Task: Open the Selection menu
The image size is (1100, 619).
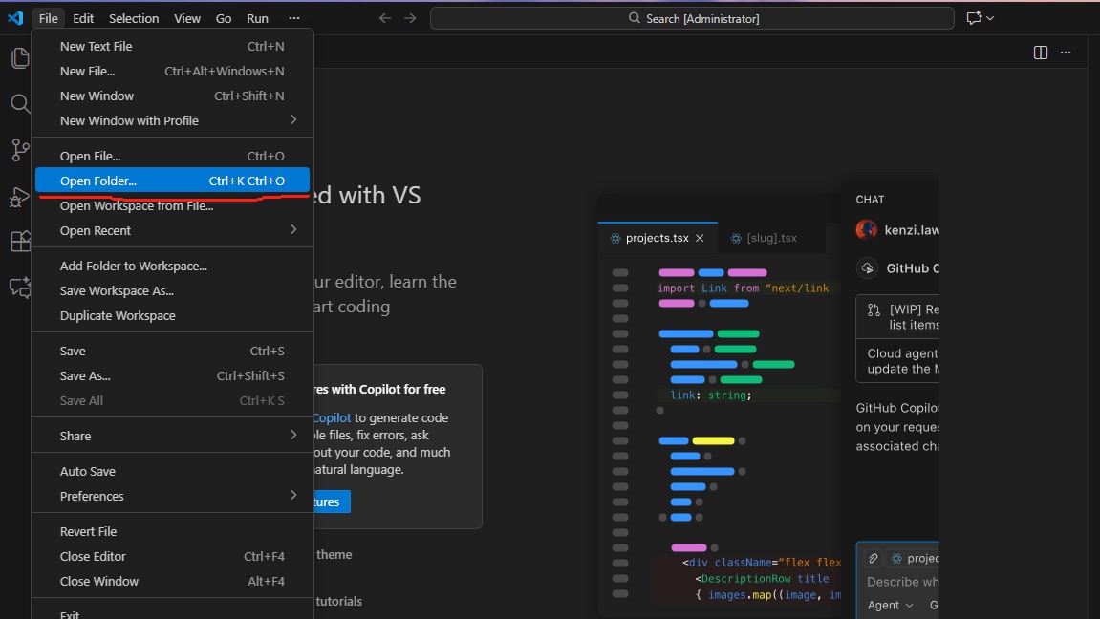Action: coord(133,18)
